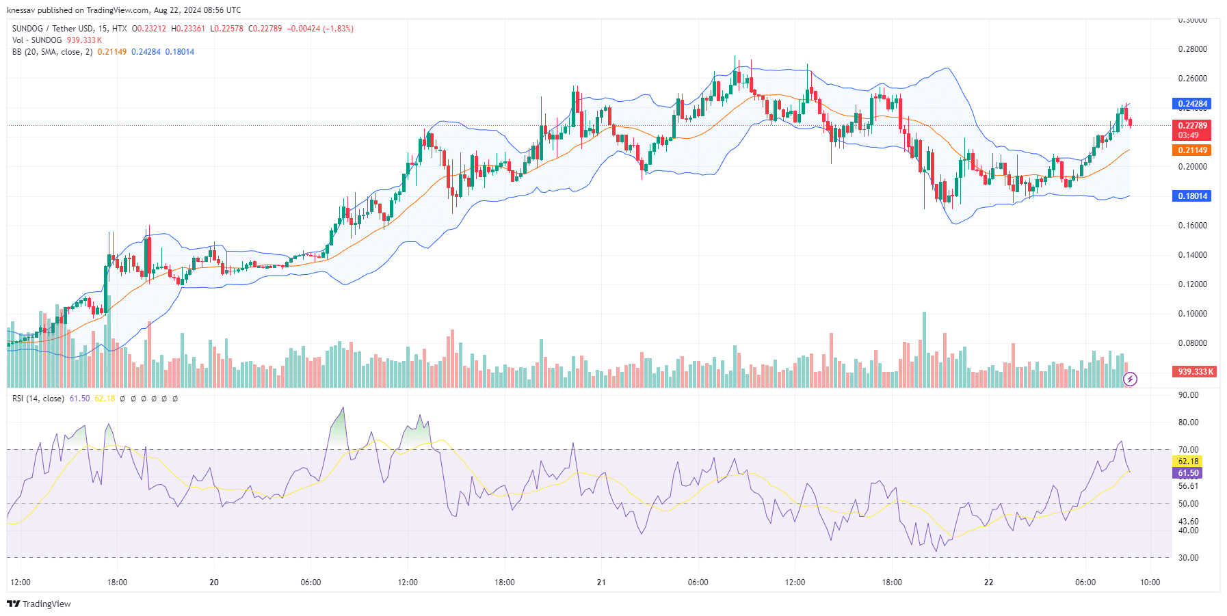
Task: Click the TradingView logo at bottom left
Action: 38,604
